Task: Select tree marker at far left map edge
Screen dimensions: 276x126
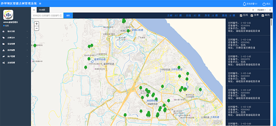Action: (35, 46)
